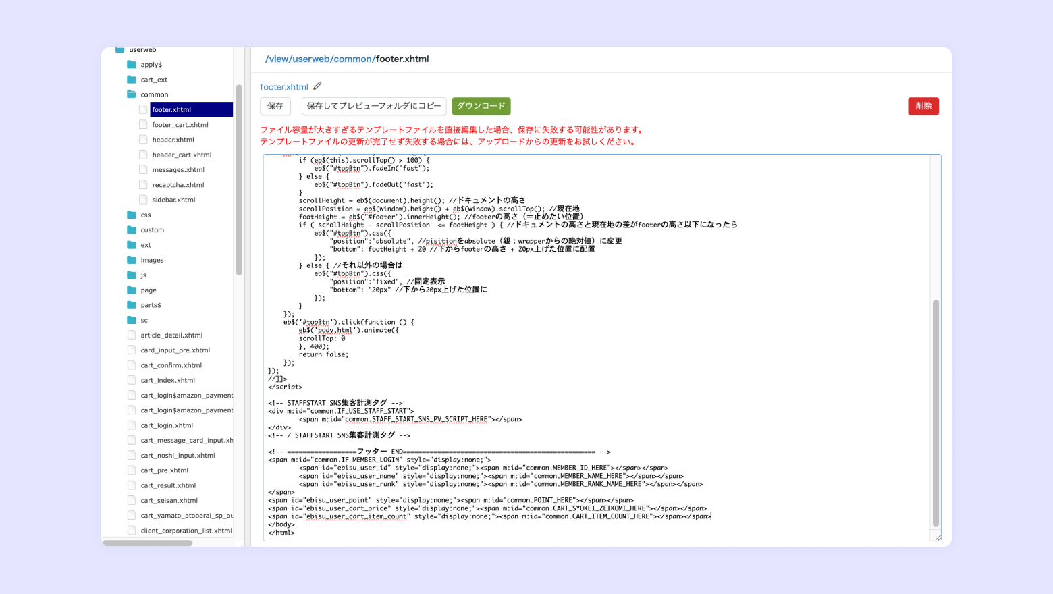The height and width of the screenshot is (594, 1053).
Task: Click the file icon next to card_input_pre.xhtml
Action: [132, 350]
